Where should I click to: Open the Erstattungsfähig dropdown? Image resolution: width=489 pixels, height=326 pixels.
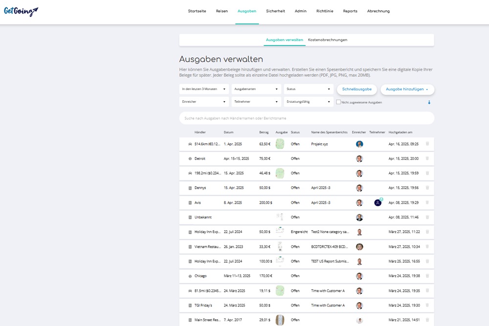click(x=309, y=102)
